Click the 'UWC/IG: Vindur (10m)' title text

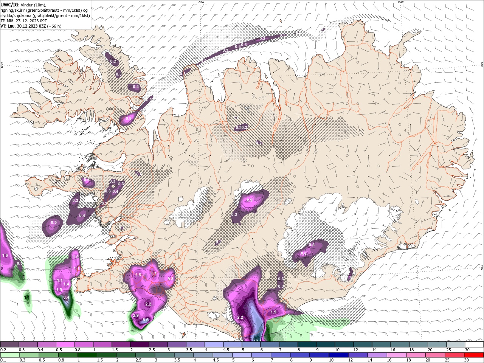(x=23, y=5)
